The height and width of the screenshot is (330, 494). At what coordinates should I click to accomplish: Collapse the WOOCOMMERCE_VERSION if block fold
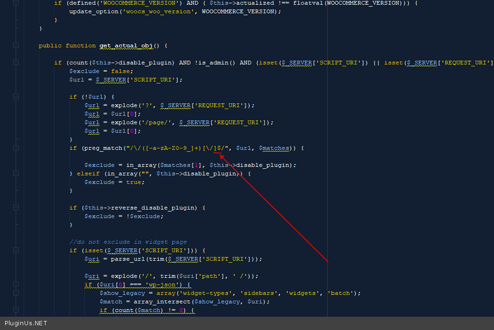[x=16, y=3]
